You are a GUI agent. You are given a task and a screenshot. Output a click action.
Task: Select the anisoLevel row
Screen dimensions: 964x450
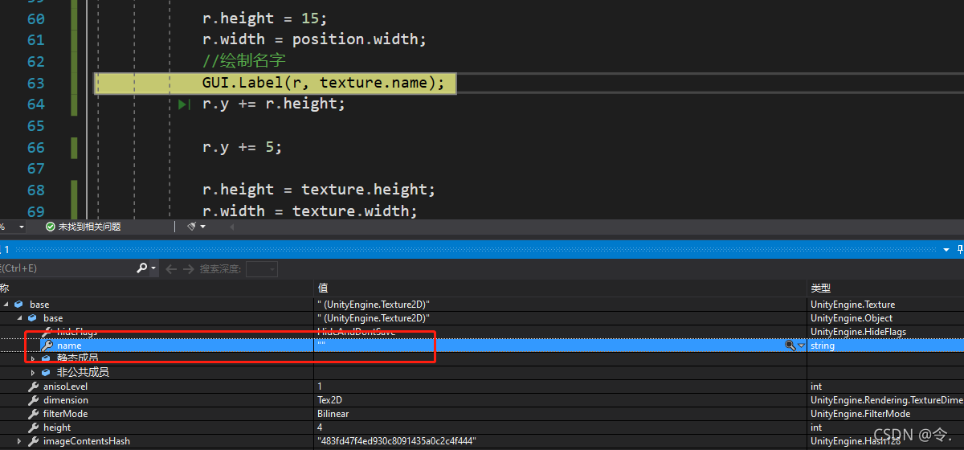[x=482, y=387]
